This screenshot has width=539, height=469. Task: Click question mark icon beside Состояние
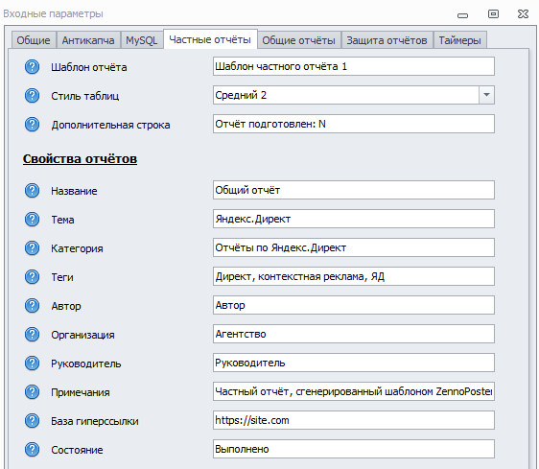[x=32, y=450]
